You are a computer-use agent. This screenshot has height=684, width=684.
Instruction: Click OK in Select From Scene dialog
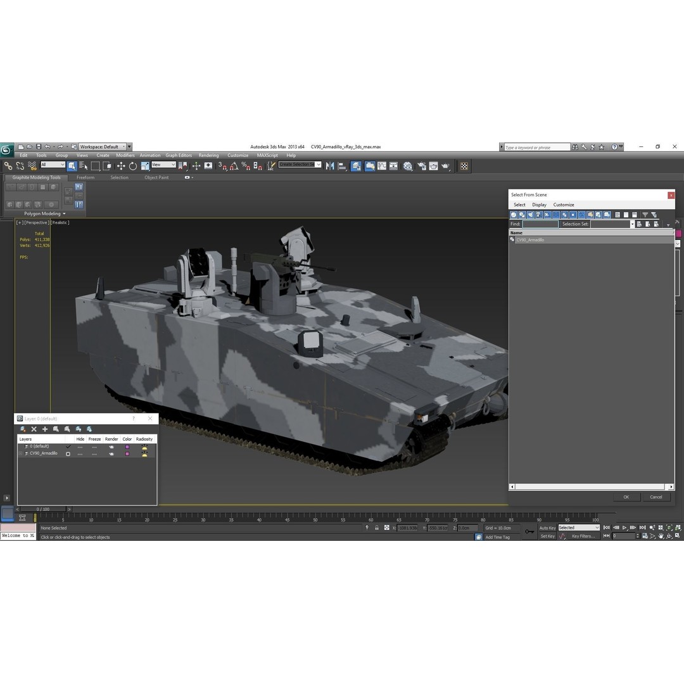click(626, 497)
